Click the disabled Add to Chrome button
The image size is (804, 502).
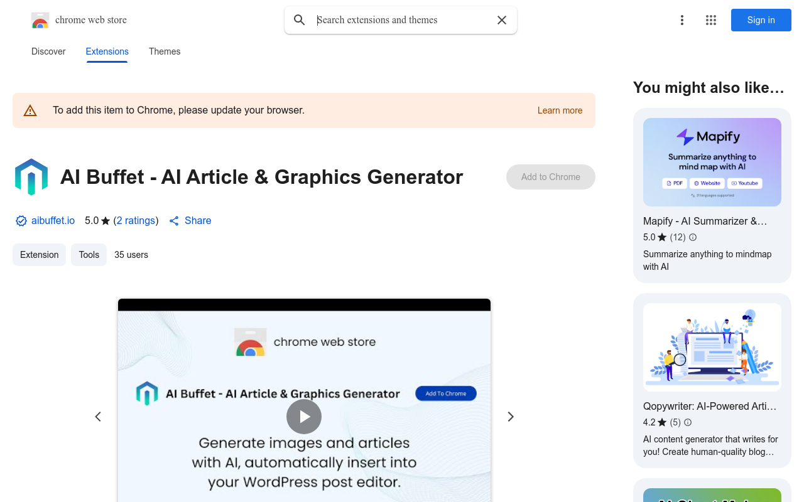tap(551, 177)
